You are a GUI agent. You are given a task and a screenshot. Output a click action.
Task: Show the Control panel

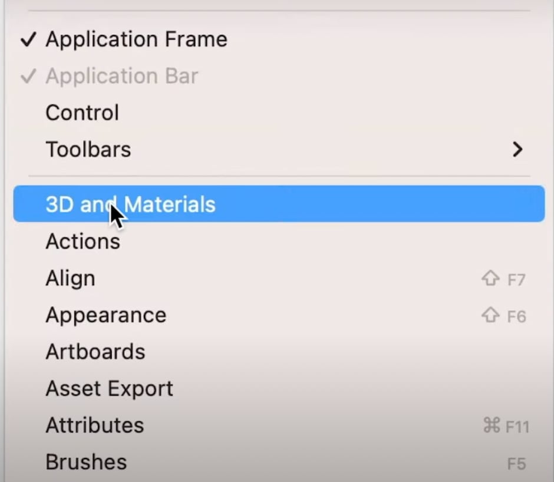(x=82, y=113)
